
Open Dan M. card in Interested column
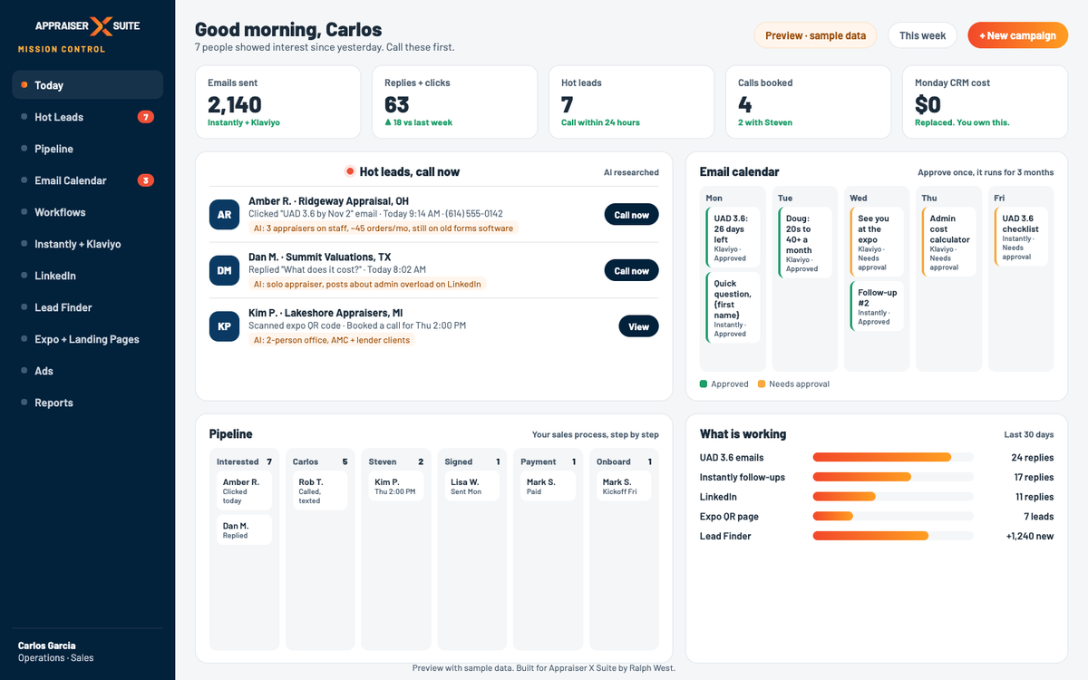click(x=245, y=530)
